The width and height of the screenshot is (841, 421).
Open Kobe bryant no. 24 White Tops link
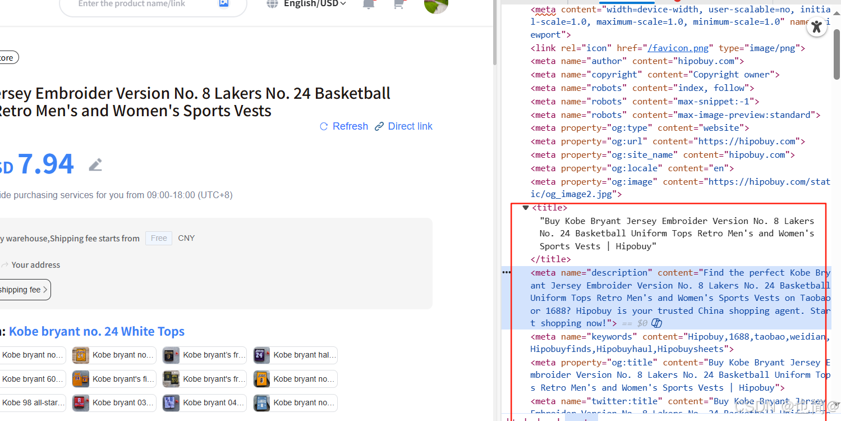point(96,331)
